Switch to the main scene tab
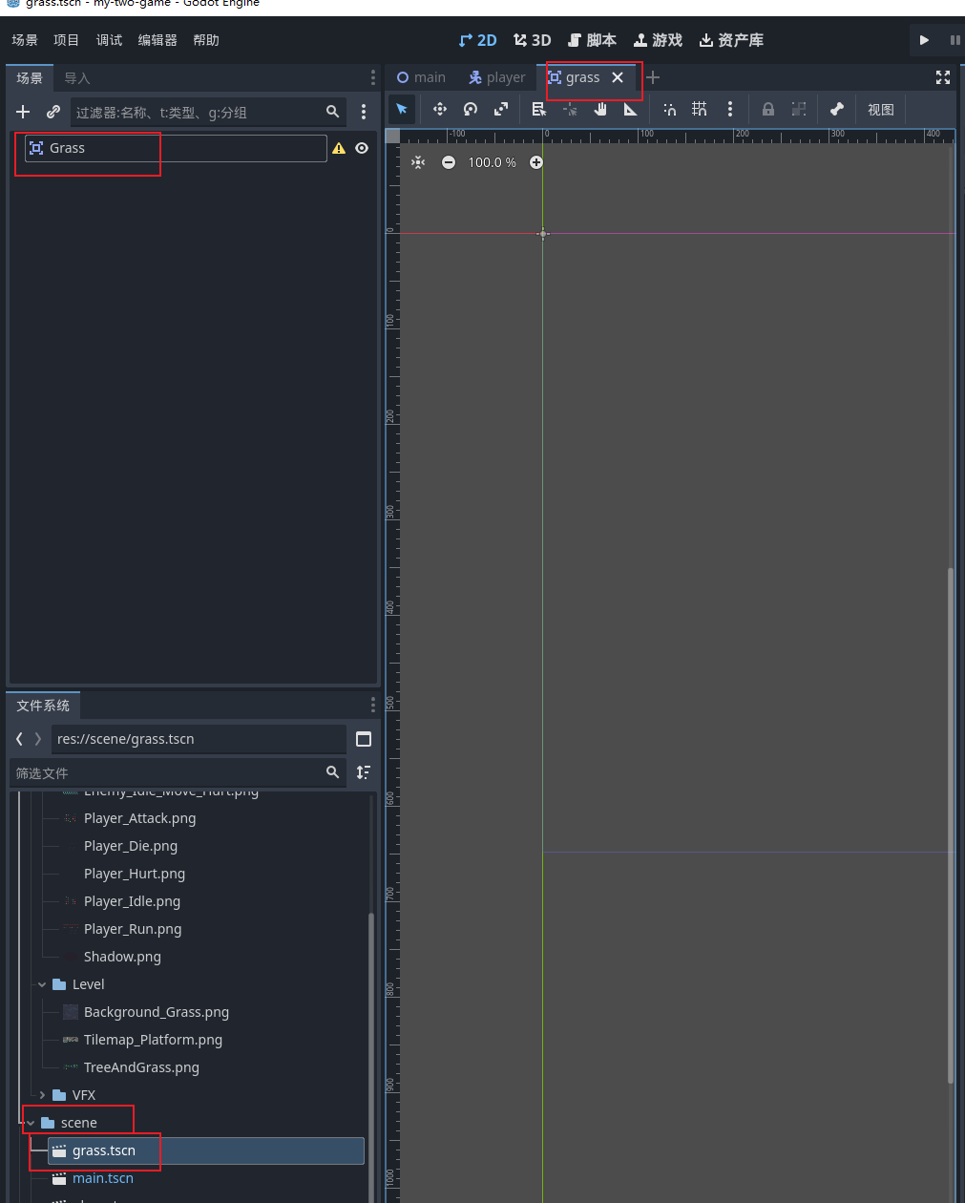Viewport: 965px width, 1203px height. click(421, 77)
